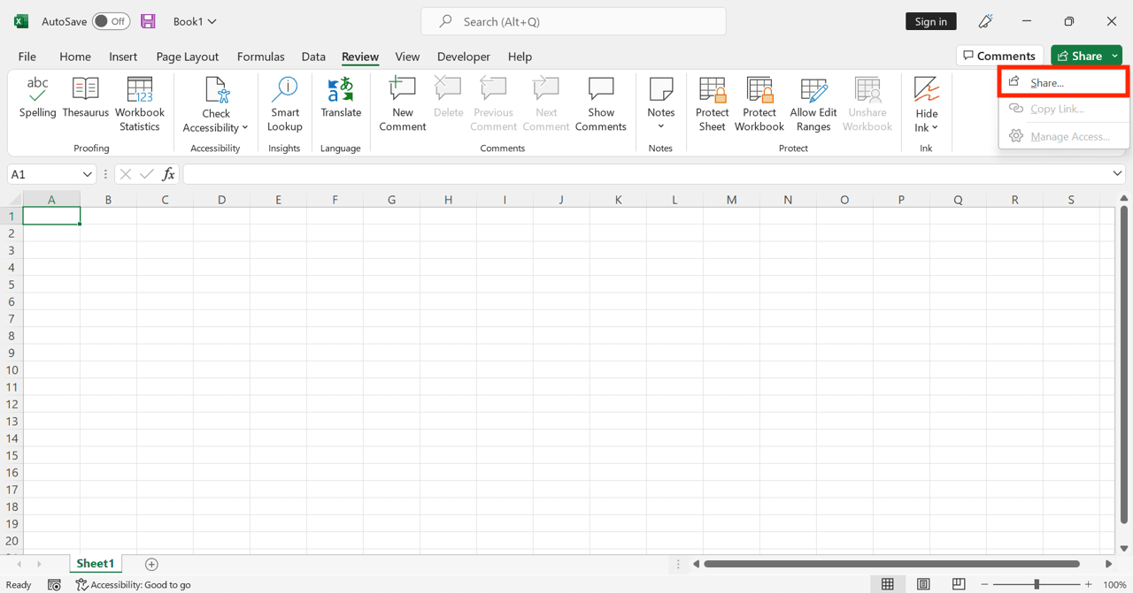Screen dimensions: 1133x593
Task: Open the Developer tab
Action: click(x=464, y=57)
